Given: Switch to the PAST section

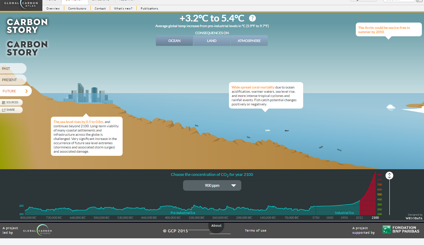Looking at the screenshot, I should coord(11,68).
